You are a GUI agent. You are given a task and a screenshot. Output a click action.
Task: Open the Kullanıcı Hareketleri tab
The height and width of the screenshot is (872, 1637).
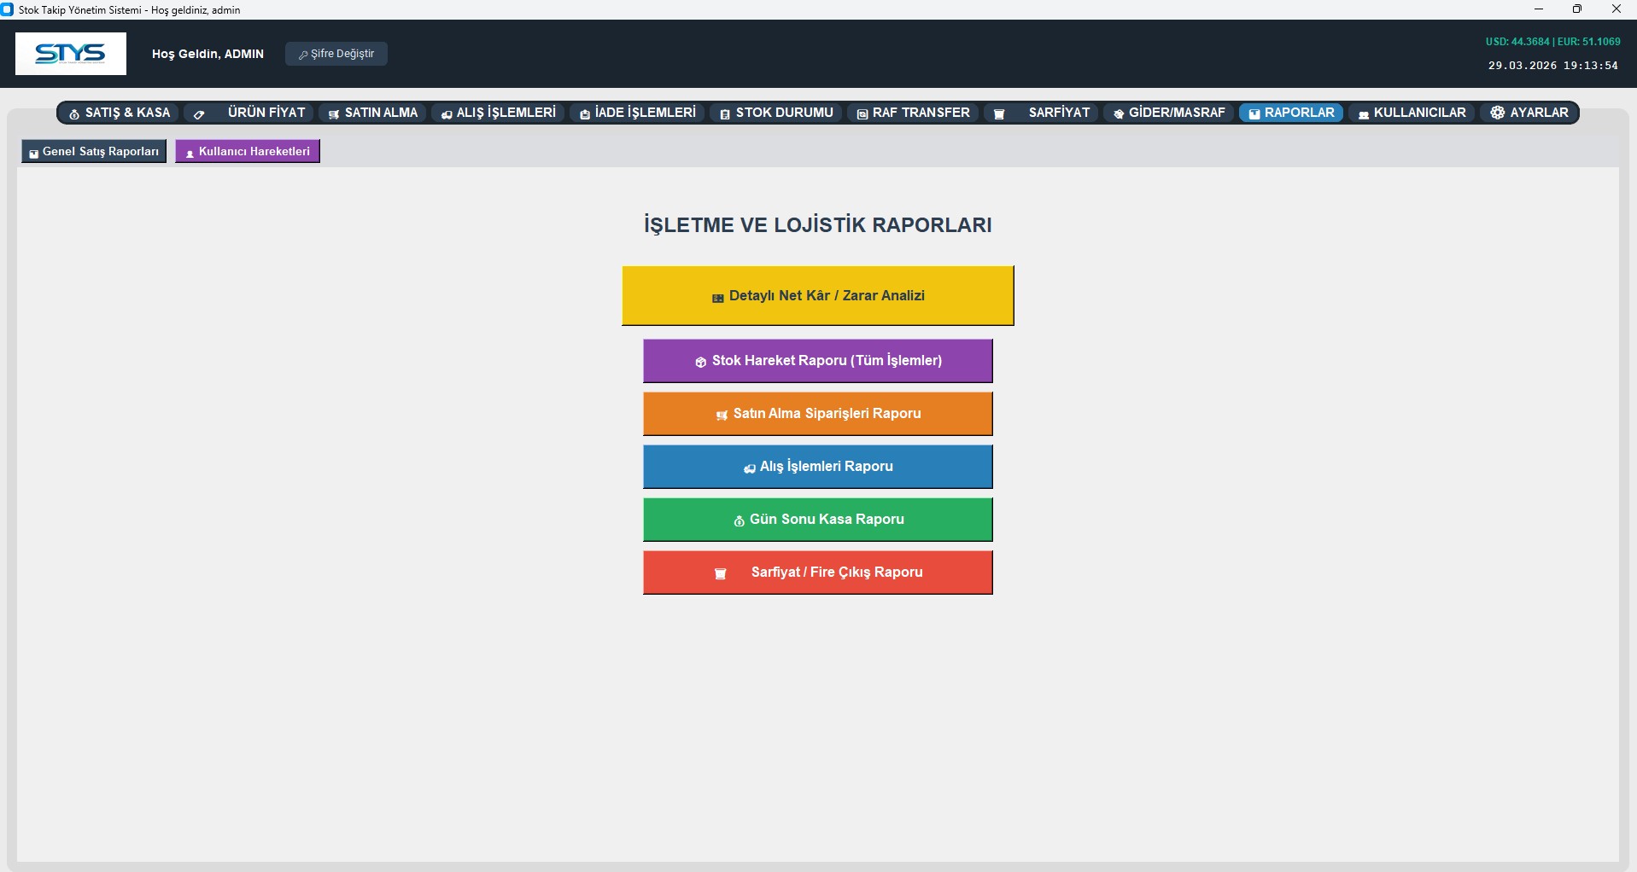coord(248,151)
